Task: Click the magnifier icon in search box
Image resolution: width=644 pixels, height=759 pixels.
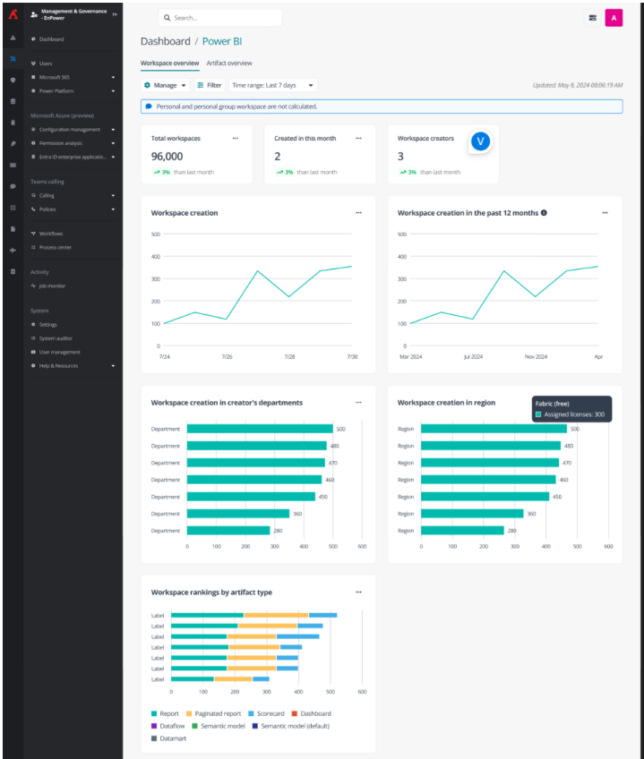Action: [x=167, y=18]
